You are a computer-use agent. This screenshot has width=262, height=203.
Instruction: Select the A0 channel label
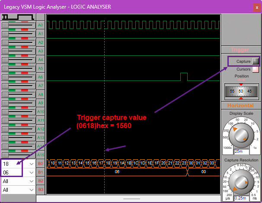[x=41, y=25]
